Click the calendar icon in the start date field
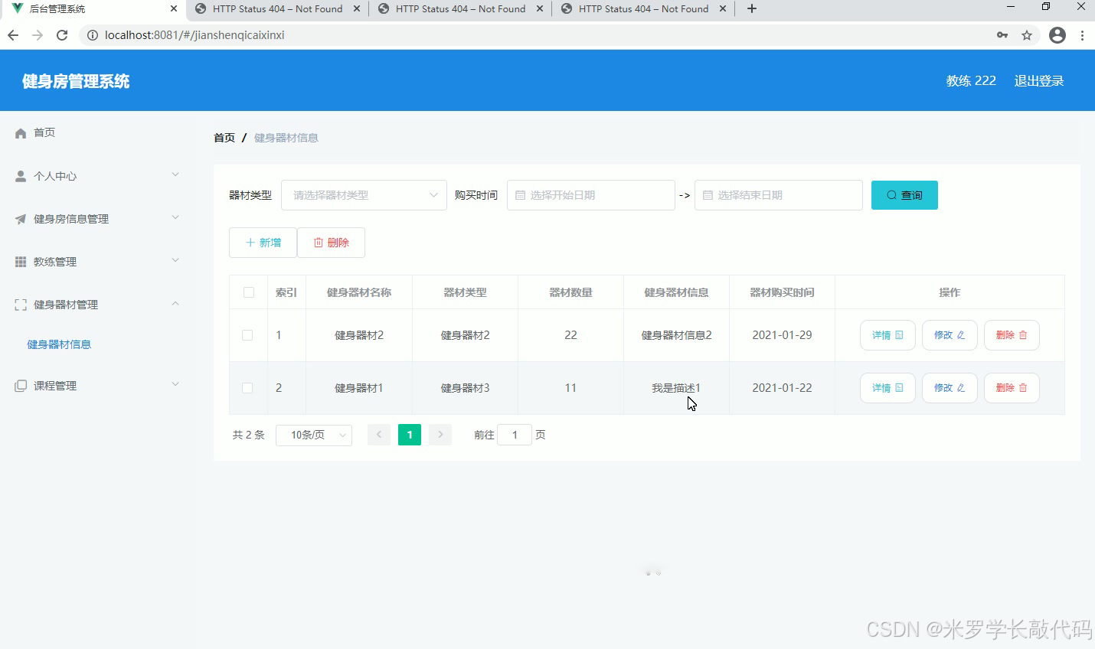This screenshot has height=649, width=1095. pos(520,195)
